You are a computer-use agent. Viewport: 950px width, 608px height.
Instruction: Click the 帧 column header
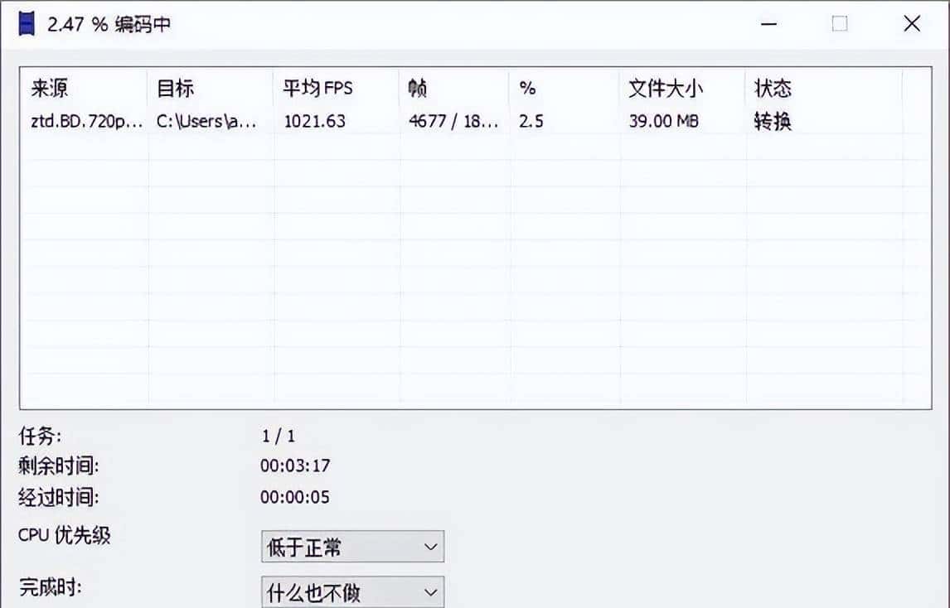[x=414, y=87]
